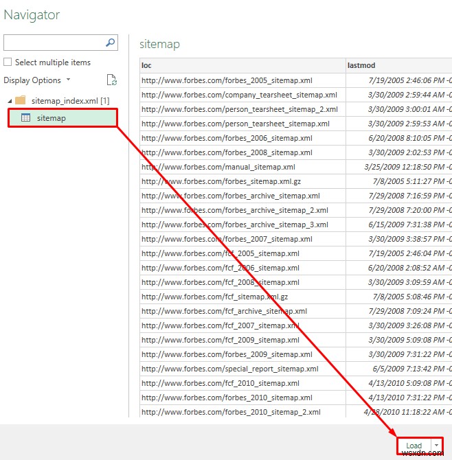452x460 pixels.
Task: Click the 3/30/2009 5:09:08 PM lastmod cell
Action: pyautogui.click(x=399, y=340)
